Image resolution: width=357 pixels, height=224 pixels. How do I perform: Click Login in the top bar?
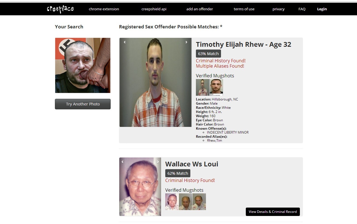tap(322, 9)
